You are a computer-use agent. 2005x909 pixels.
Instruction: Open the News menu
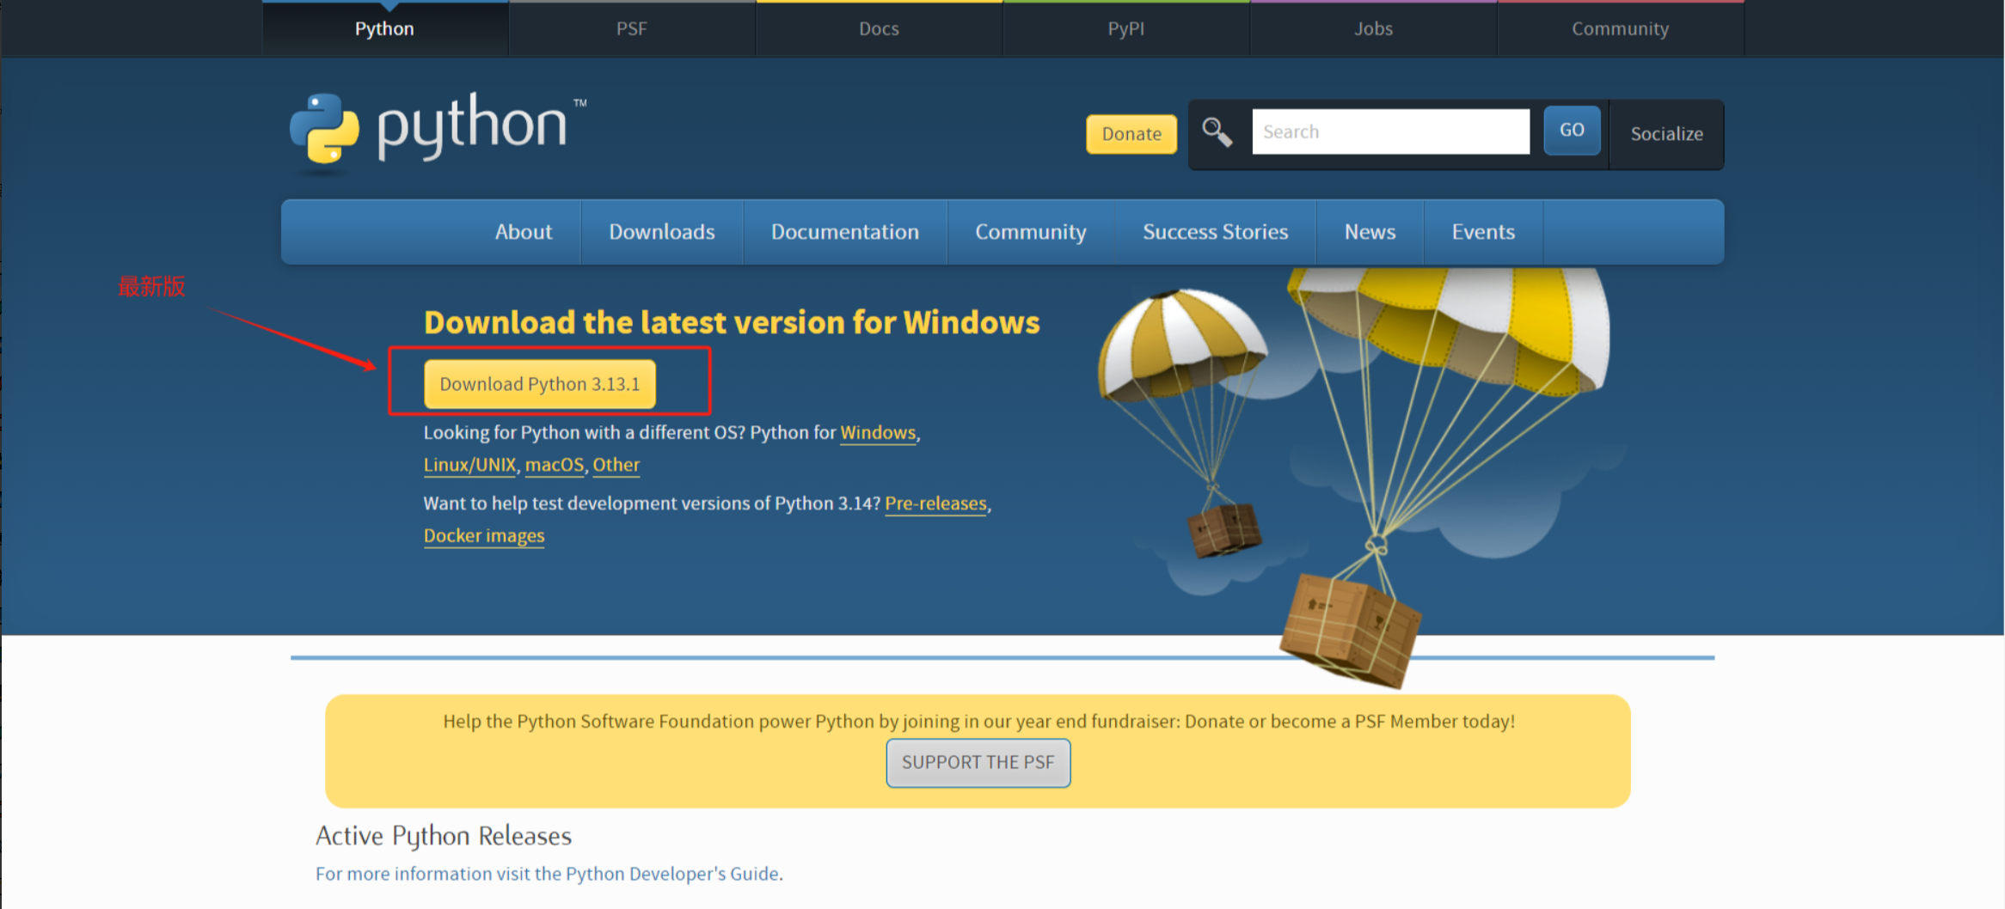[1370, 232]
